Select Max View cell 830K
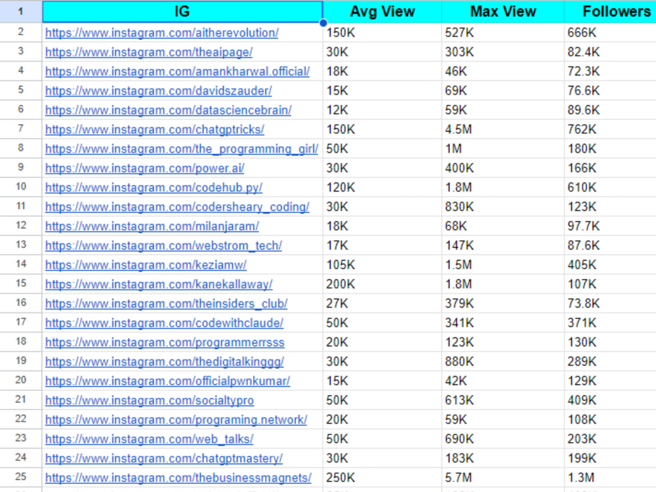 pyautogui.click(x=503, y=207)
